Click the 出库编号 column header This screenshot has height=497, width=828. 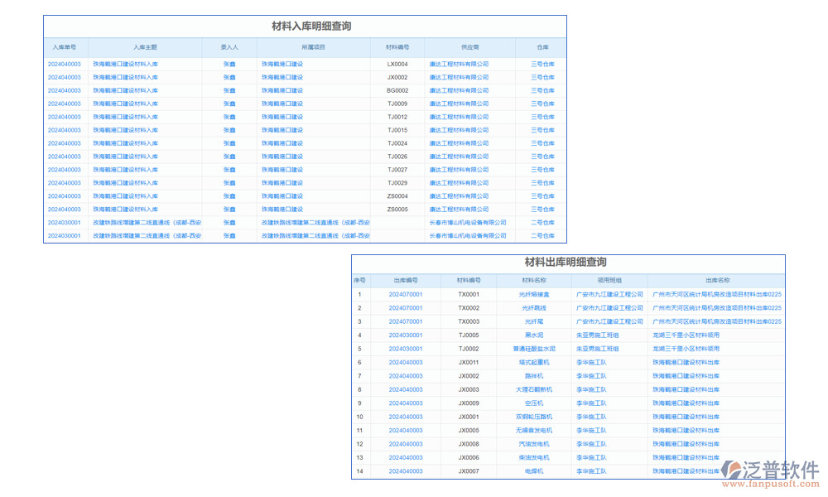pos(406,281)
